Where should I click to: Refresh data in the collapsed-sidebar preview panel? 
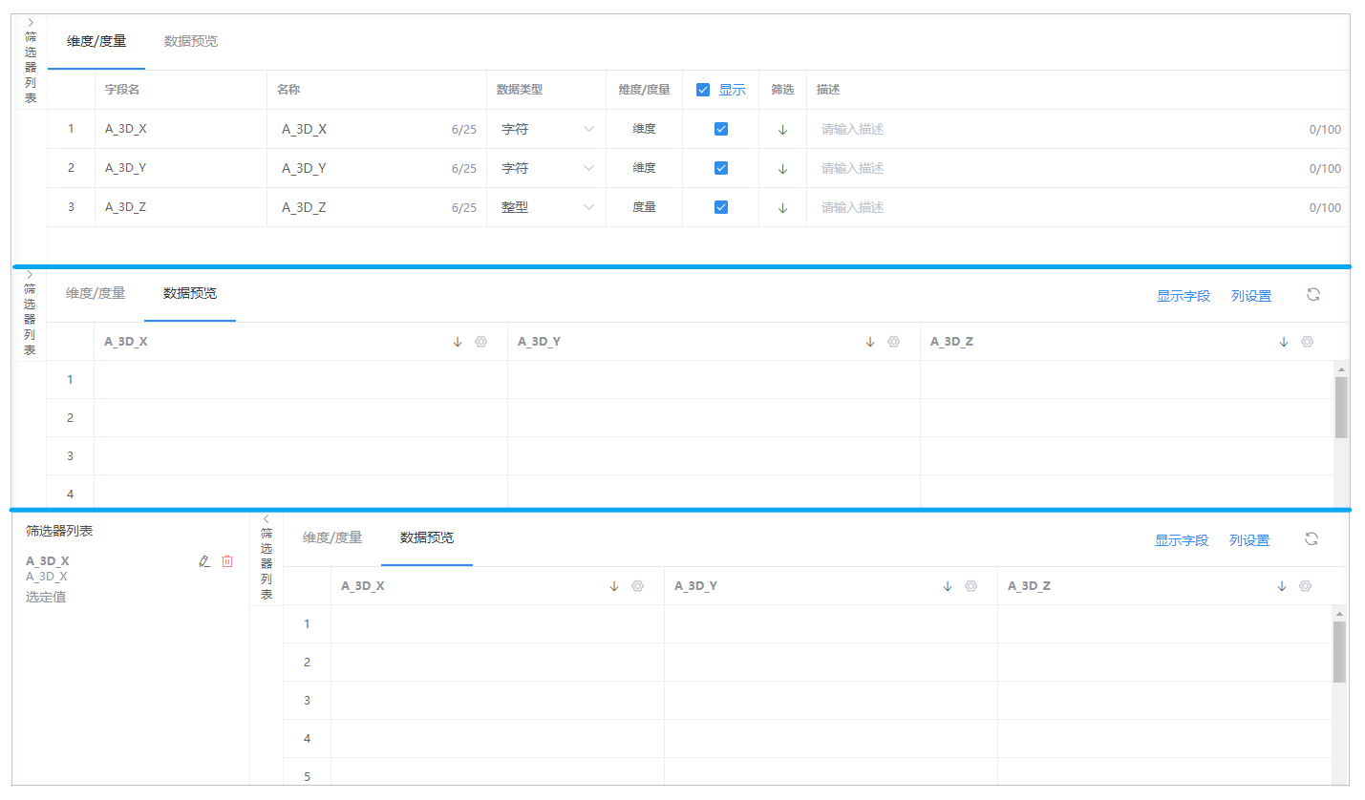(x=1313, y=295)
